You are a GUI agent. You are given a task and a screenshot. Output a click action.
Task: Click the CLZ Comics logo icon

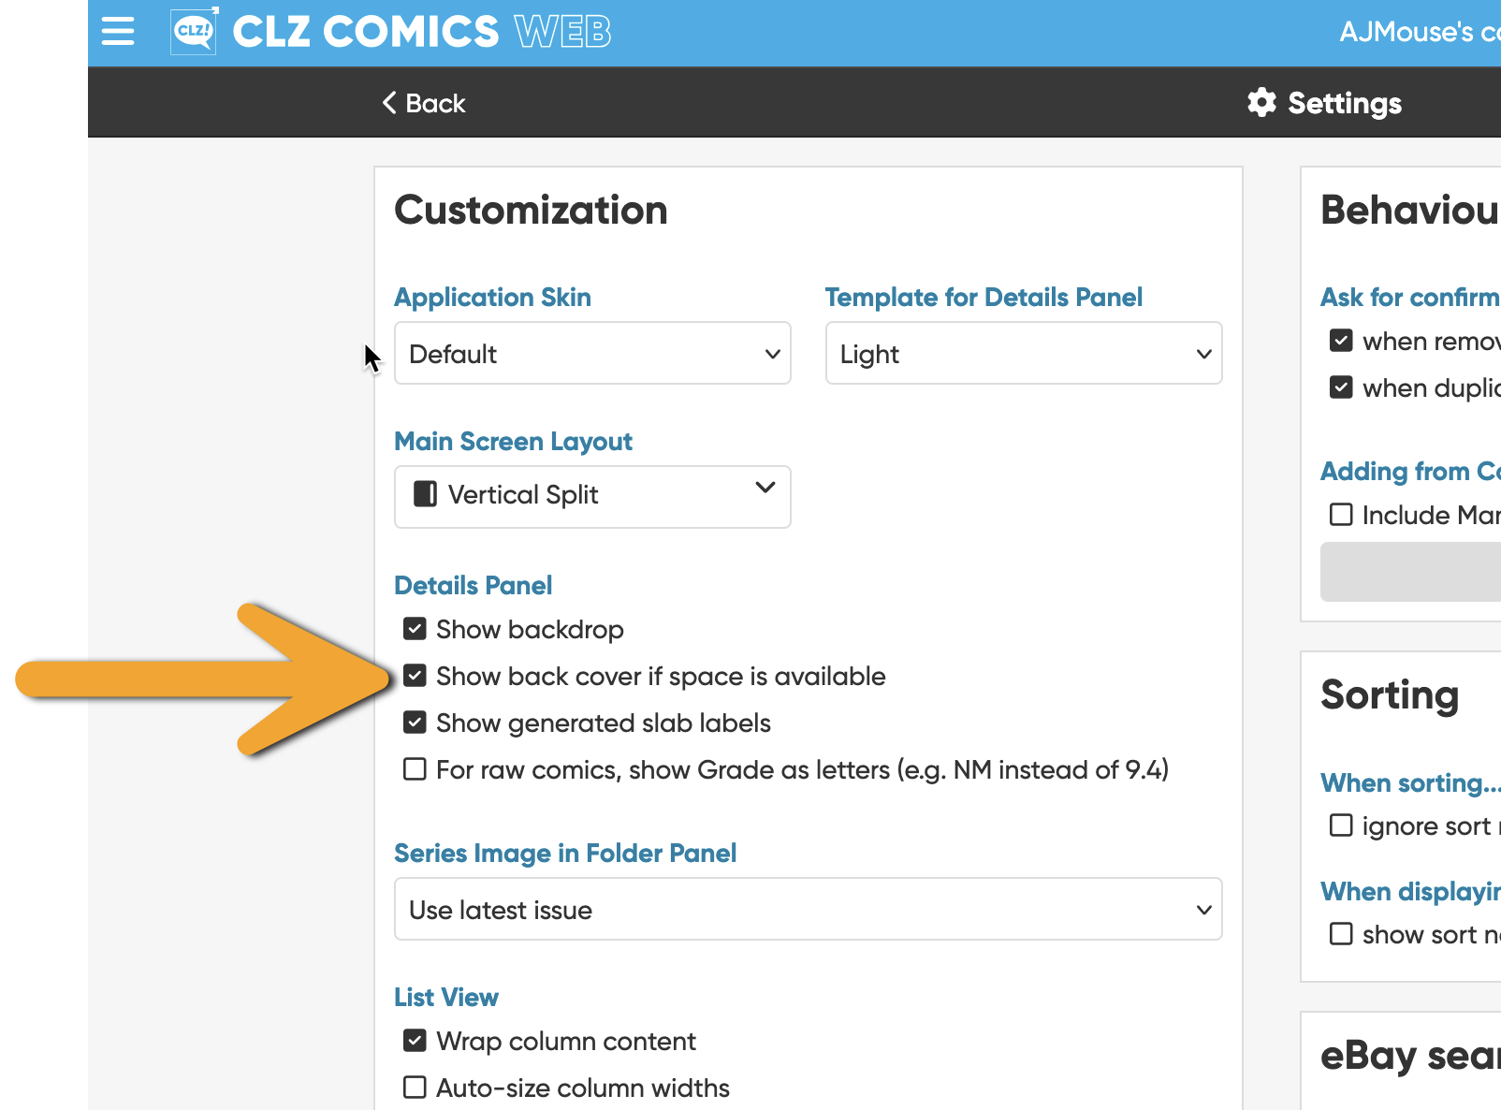pos(195,32)
